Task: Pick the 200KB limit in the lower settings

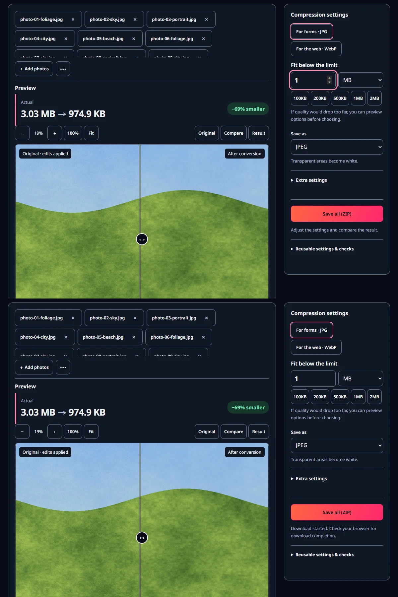Action: click(320, 397)
